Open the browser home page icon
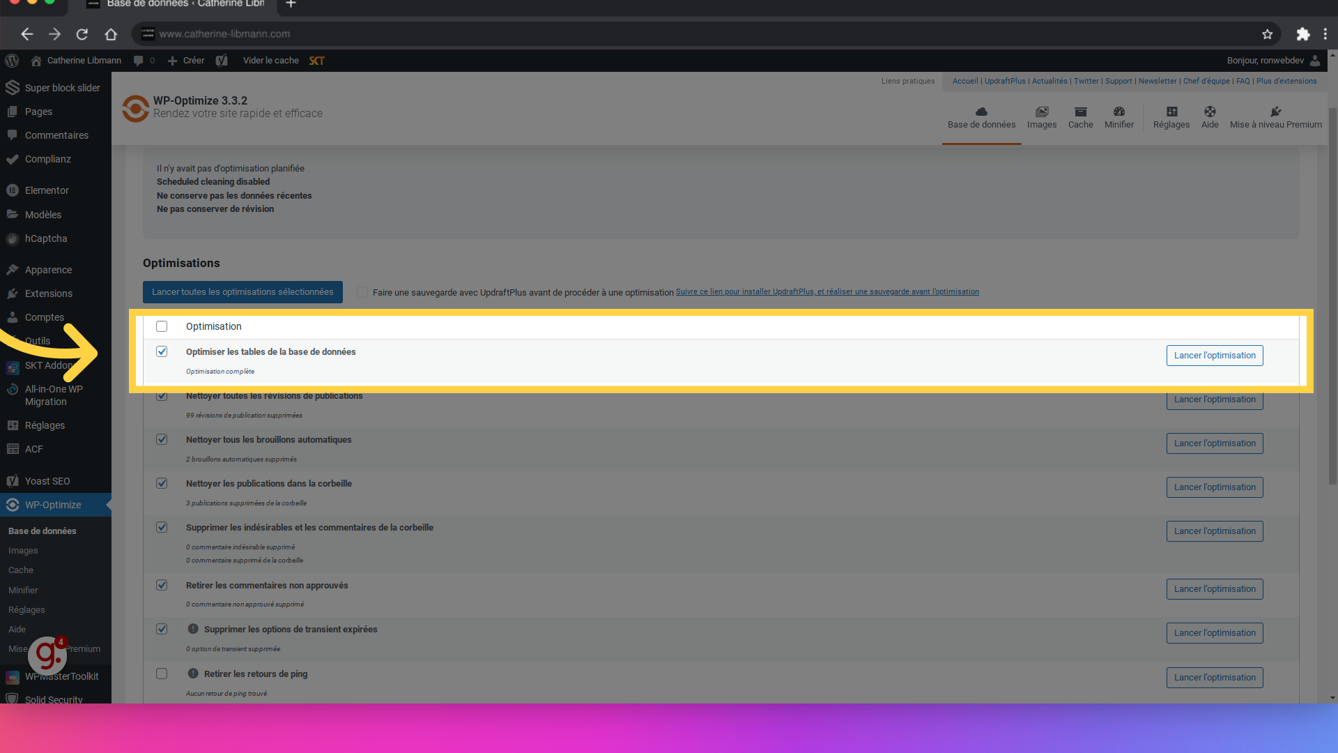This screenshot has height=753, width=1338. (111, 34)
